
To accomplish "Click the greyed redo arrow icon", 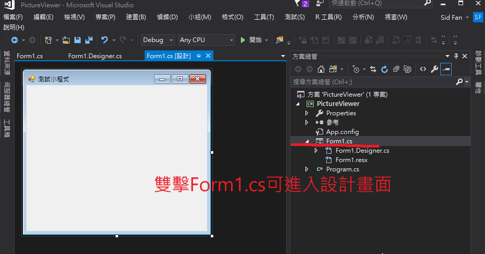I will click(x=123, y=40).
